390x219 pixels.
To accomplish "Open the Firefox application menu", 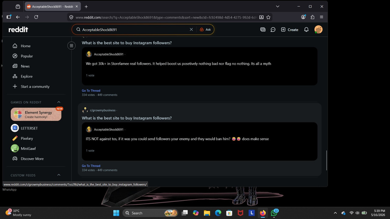I will click(321, 17).
